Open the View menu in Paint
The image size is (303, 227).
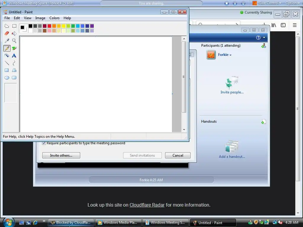coord(28,18)
